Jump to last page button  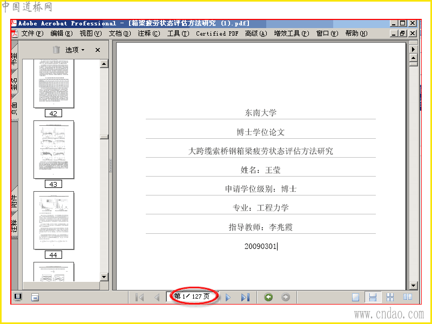pyautogui.click(x=245, y=298)
